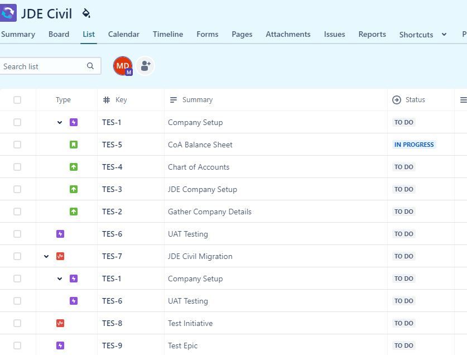Collapse the TES-7 JDE Civil Migration row
Image resolution: width=467 pixels, height=355 pixels.
[x=46, y=256]
